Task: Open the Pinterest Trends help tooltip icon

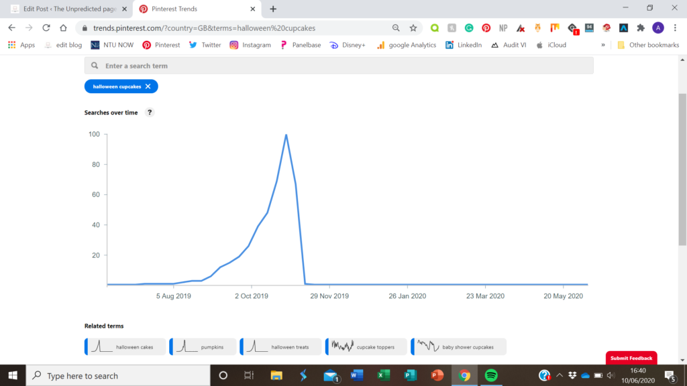Action: tap(148, 112)
